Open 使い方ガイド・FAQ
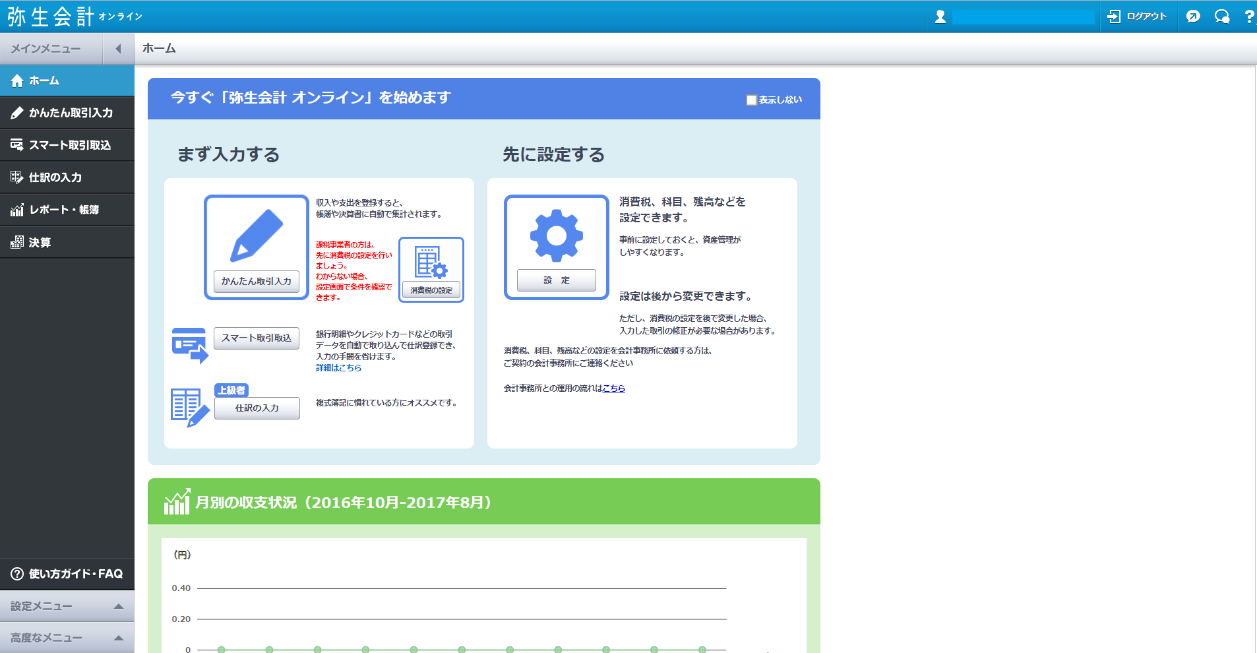 click(67, 574)
